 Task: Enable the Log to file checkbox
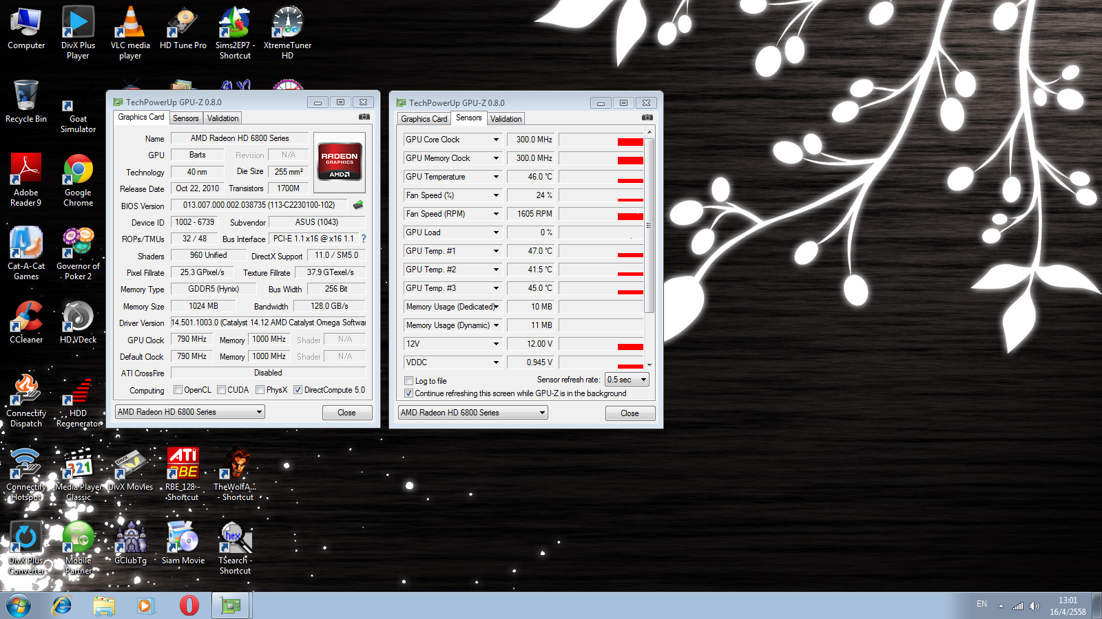pos(409,381)
